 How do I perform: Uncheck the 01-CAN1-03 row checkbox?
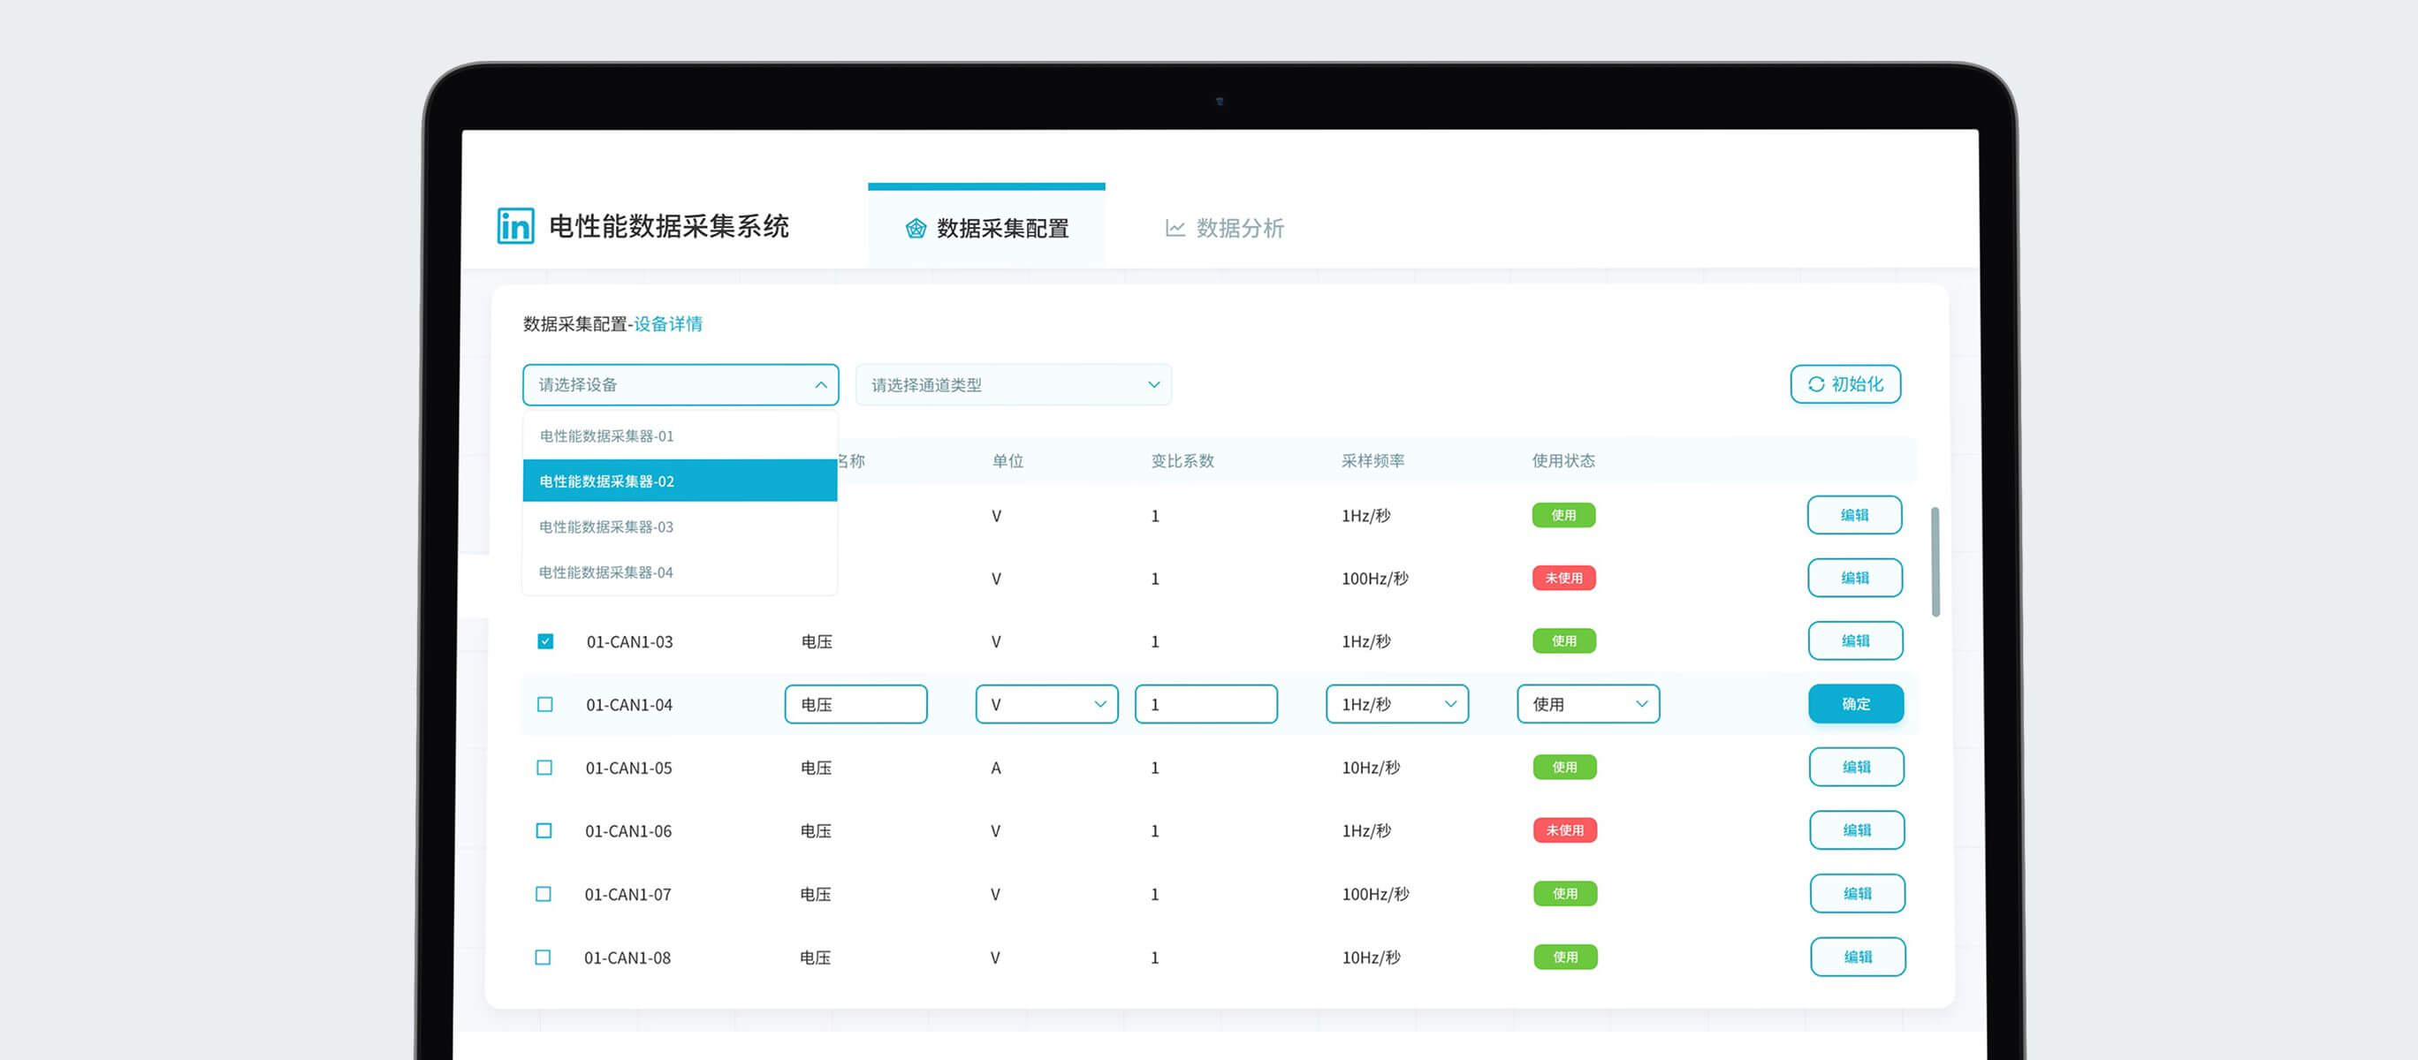click(545, 641)
